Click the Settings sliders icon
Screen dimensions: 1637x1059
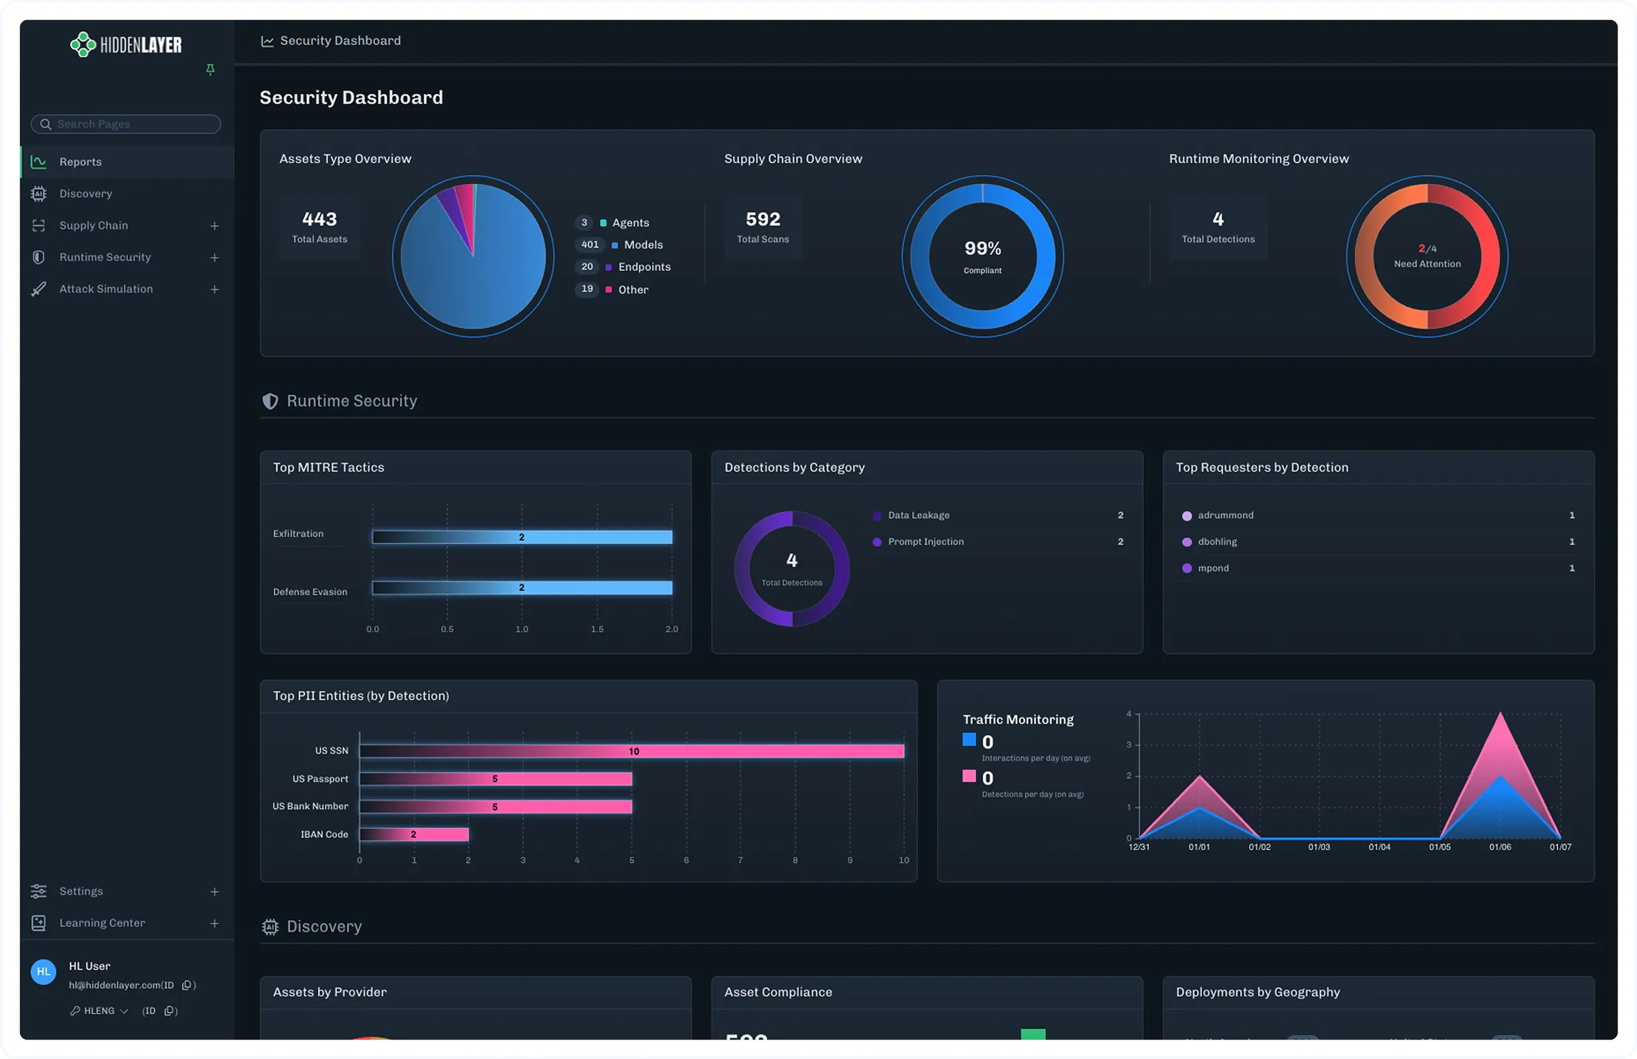point(39,891)
